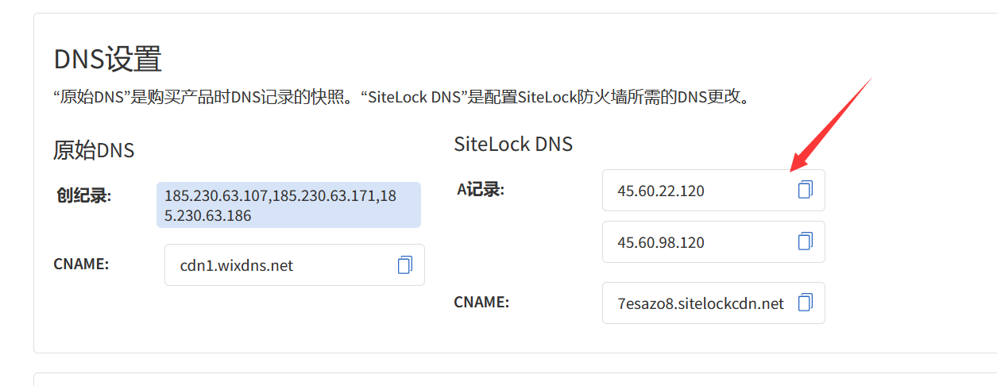Click the CNAME label under SiteLock DNS

click(x=481, y=303)
